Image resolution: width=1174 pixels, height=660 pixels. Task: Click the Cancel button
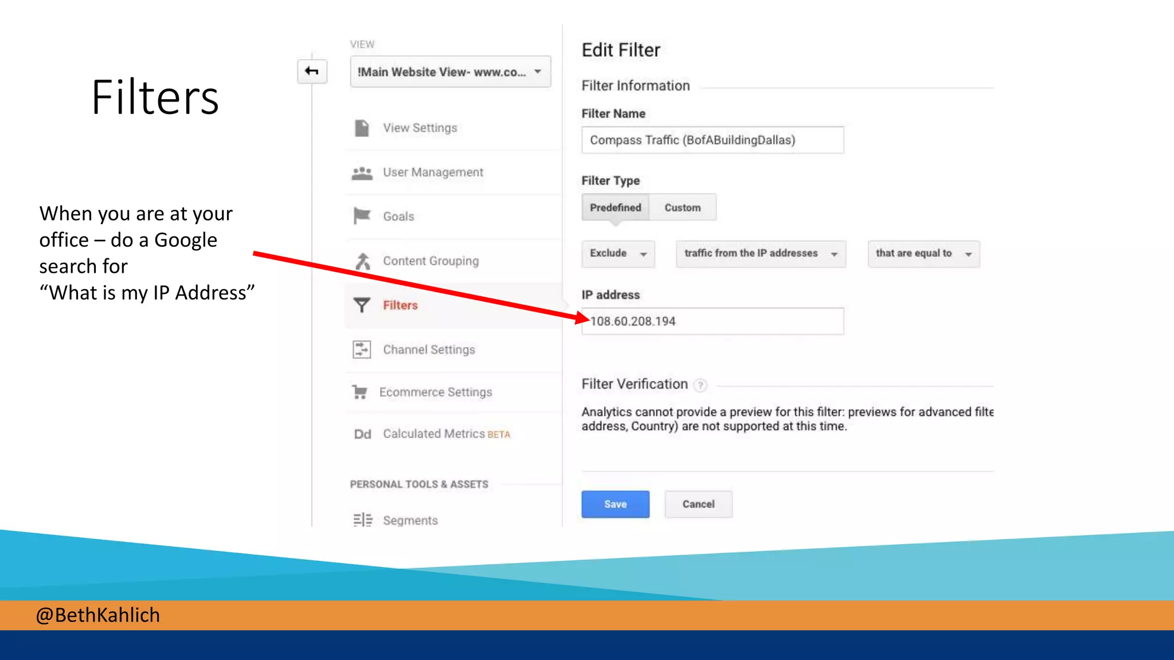(x=698, y=504)
